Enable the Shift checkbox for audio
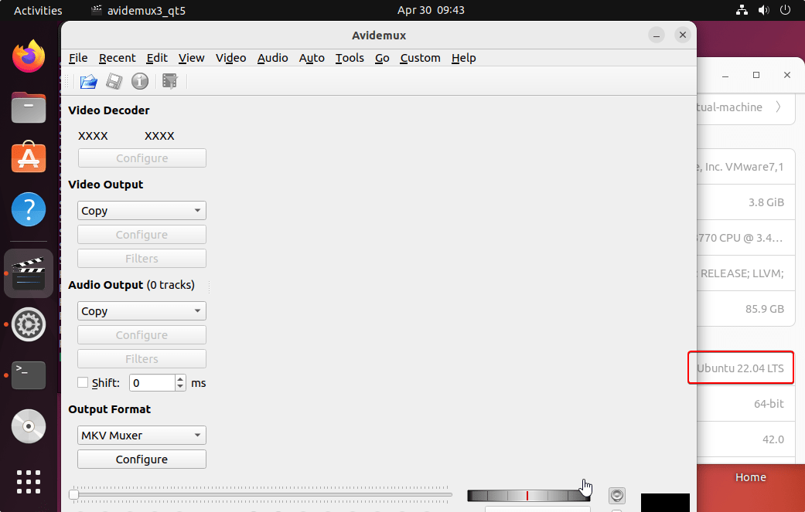Image resolution: width=805 pixels, height=512 pixels. point(82,382)
